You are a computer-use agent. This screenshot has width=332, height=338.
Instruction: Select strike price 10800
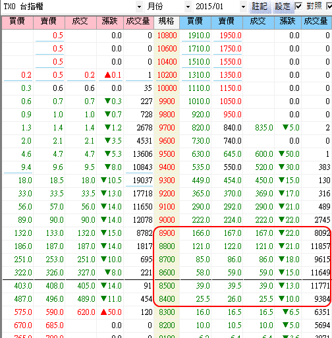(x=167, y=36)
